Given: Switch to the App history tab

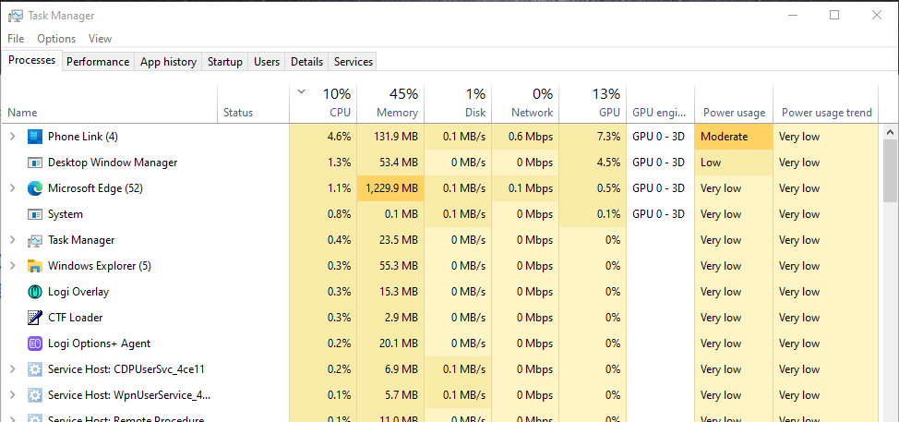Looking at the screenshot, I should click(x=169, y=62).
